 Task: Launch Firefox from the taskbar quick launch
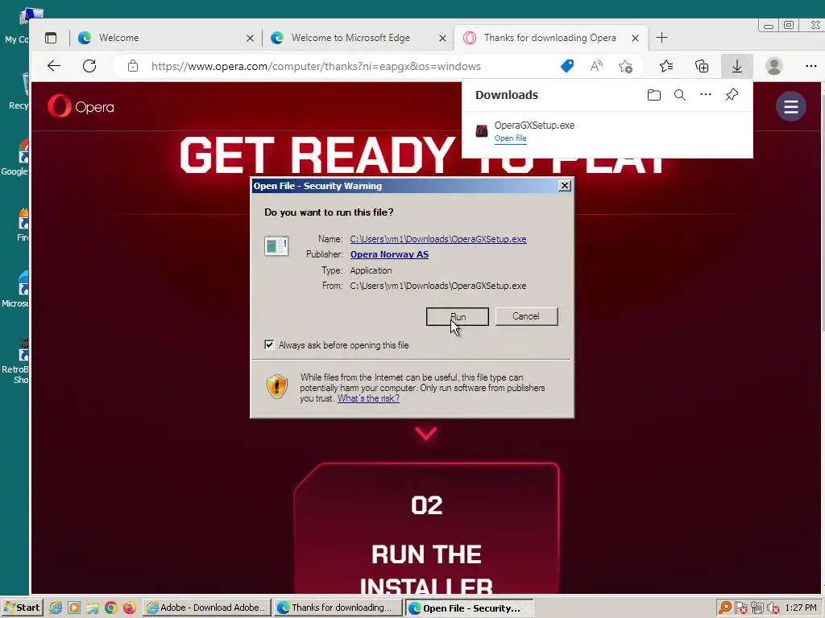pos(130,608)
